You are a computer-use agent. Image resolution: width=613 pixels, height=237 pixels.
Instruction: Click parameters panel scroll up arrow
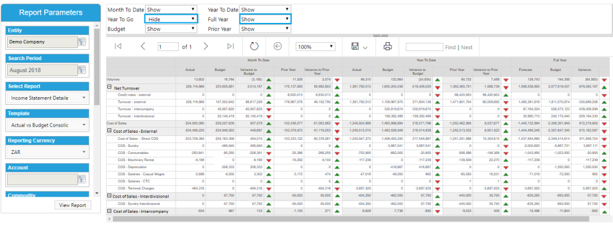pyautogui.click(x=97, y=26)
